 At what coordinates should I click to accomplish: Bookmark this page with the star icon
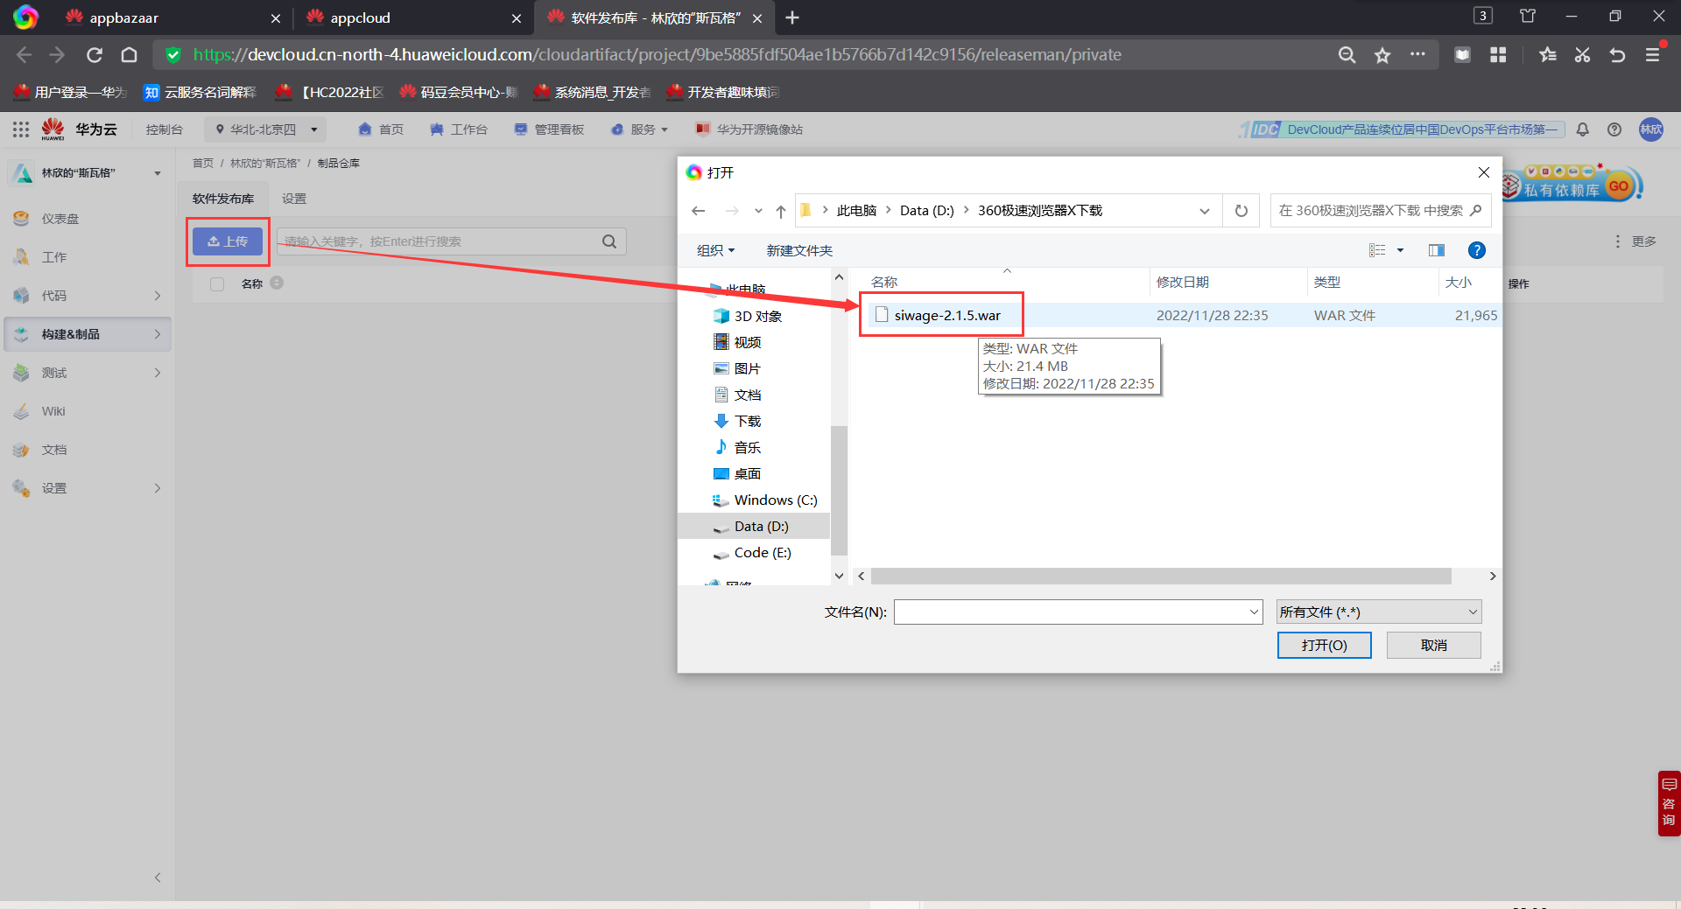pos(1382,55)
